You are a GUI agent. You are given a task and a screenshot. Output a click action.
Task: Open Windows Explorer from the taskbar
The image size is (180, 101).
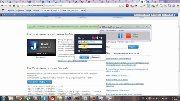click(11, 98)
